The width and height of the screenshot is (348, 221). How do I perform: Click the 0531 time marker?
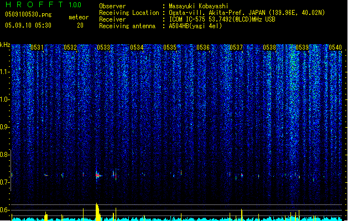coord(37,48)
